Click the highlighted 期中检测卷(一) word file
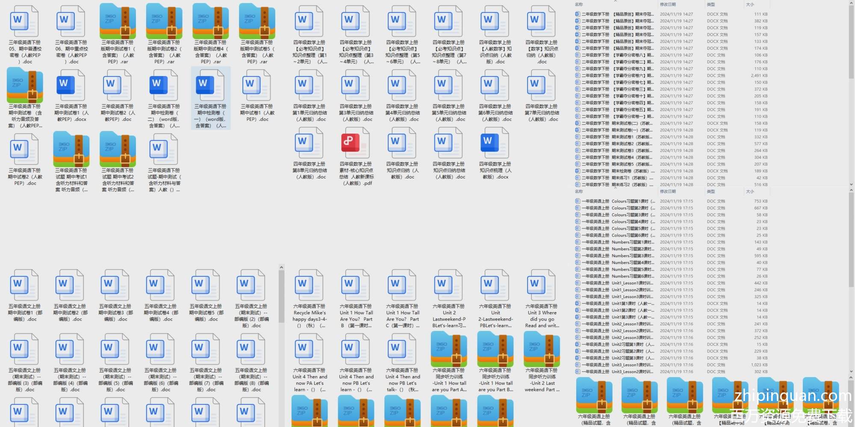Image resolution: width=855 pixels, height=427 pixels. click(210, 86)
